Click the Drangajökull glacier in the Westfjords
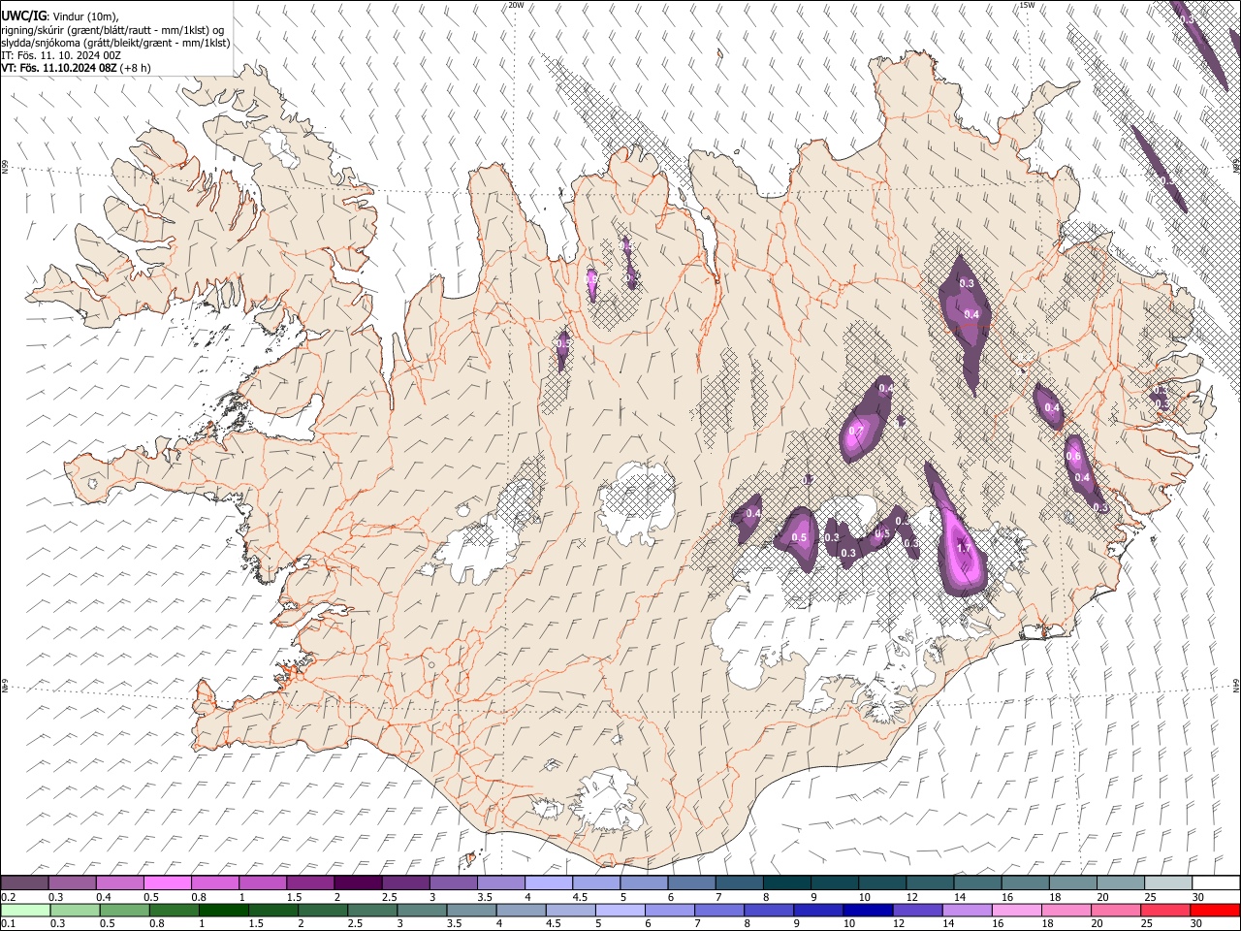 click(x=281, y=147)
